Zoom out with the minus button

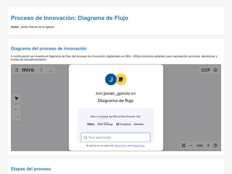click(x=191, y=146)
